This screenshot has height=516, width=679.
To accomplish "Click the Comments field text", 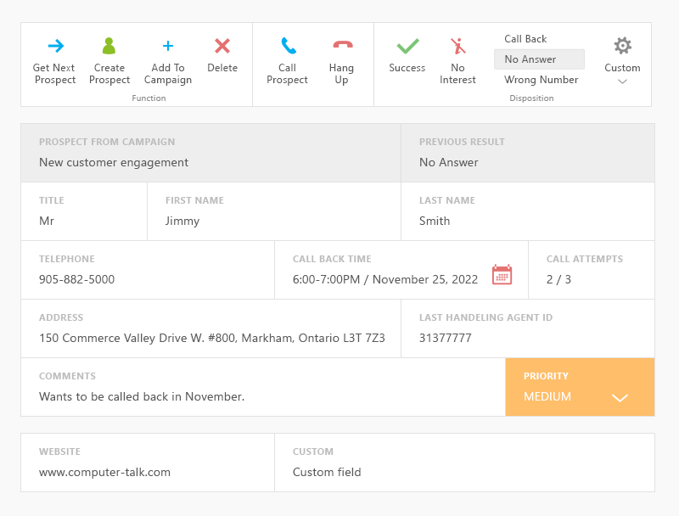I will [142, 396].
